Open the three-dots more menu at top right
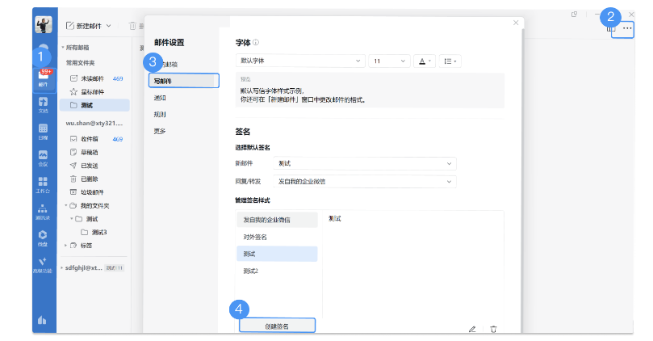The image size is (653, 341). click(x=627, y=28)
